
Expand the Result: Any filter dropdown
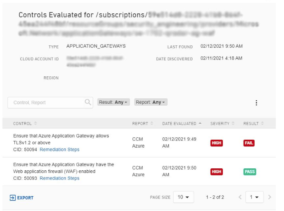(x=114, y=103)
